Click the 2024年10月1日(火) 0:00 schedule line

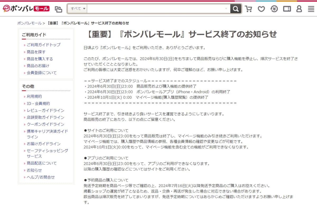tap(146, 97)
